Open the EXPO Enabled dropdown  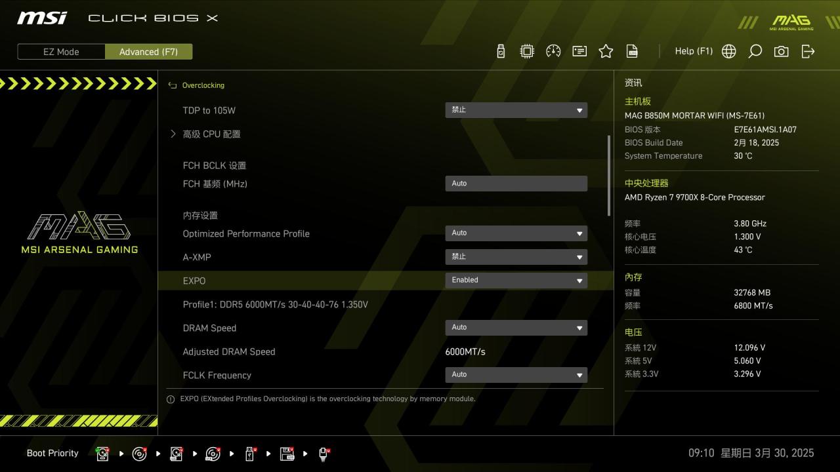click(516, 281)
